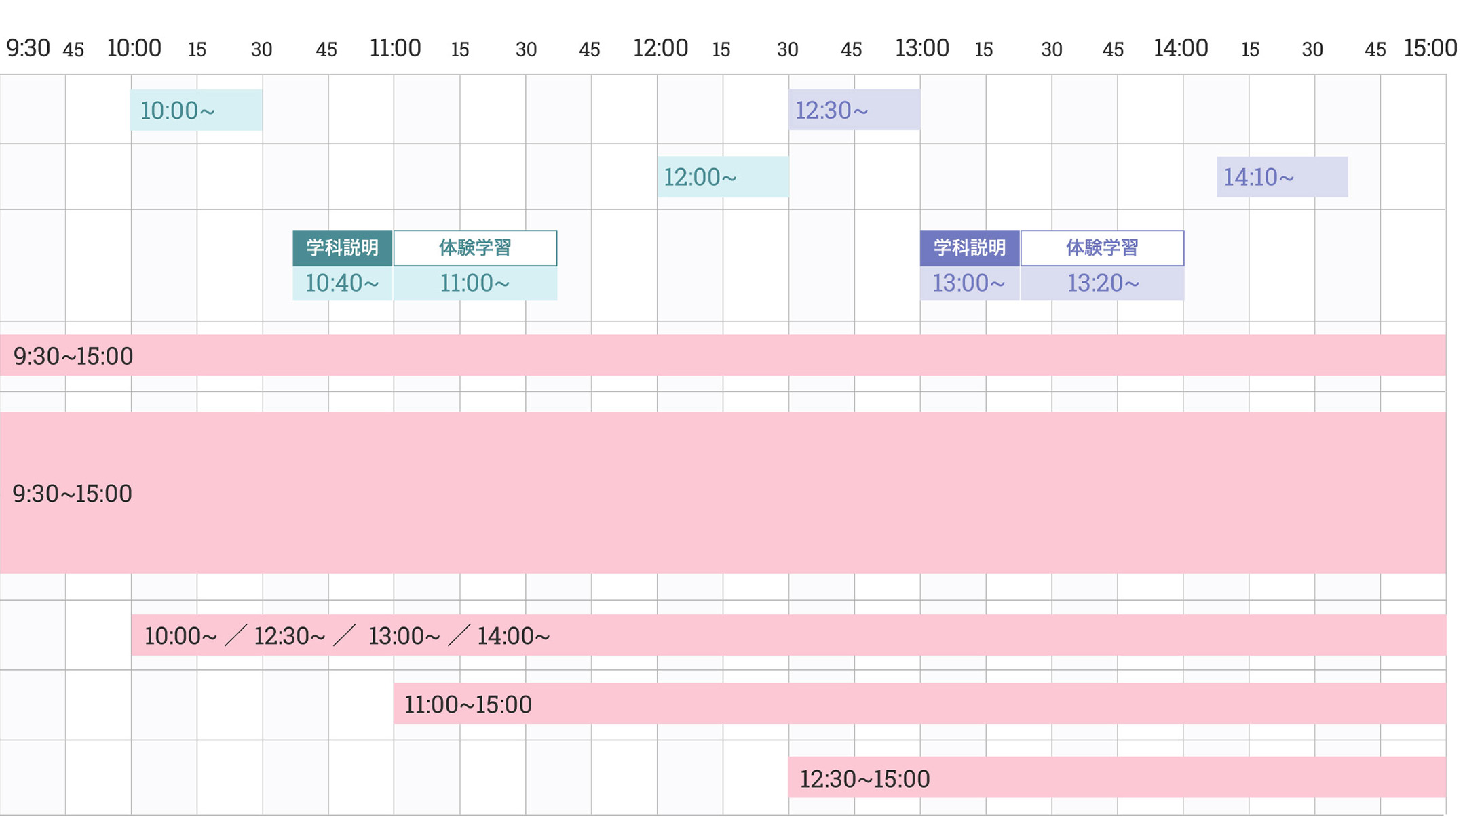Click the pink 12:30~15:00 bar
Viewport: 1484px width, 817px height.
(x=1116, y=778)
